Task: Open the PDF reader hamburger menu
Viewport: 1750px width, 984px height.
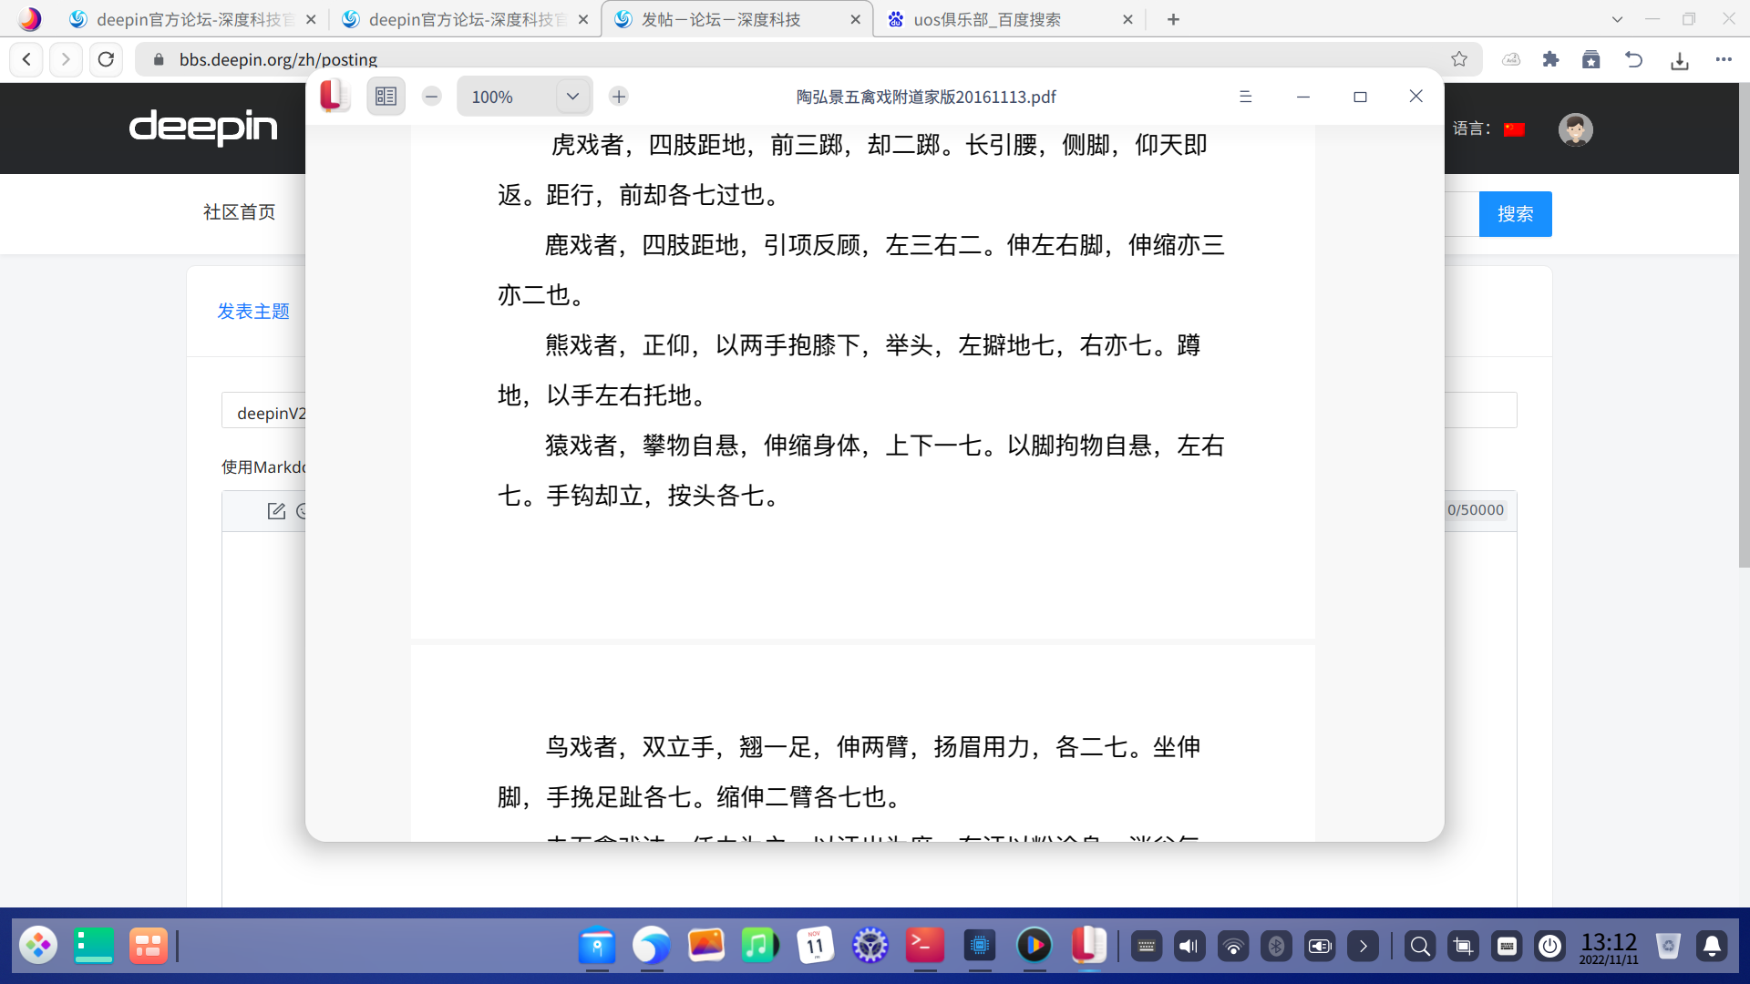Action: [1245, 97]
